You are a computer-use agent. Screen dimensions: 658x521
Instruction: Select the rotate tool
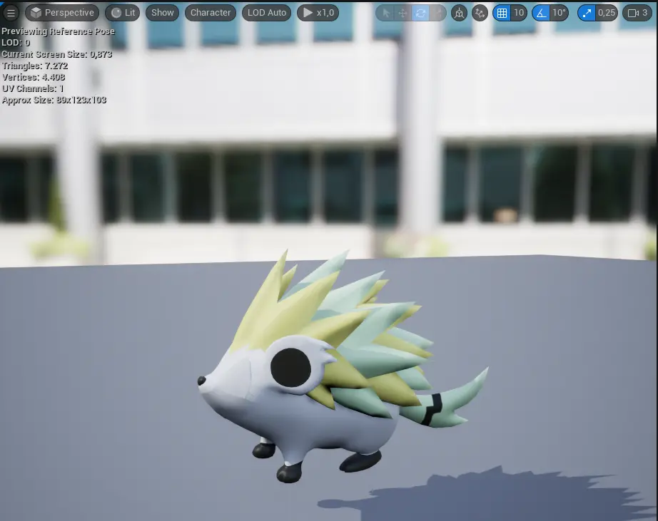(420, 14)
